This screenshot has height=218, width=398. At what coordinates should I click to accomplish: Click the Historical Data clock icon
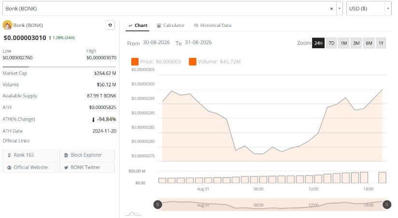coord(196,26)
